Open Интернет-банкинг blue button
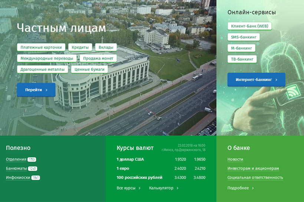 point(256,79)
